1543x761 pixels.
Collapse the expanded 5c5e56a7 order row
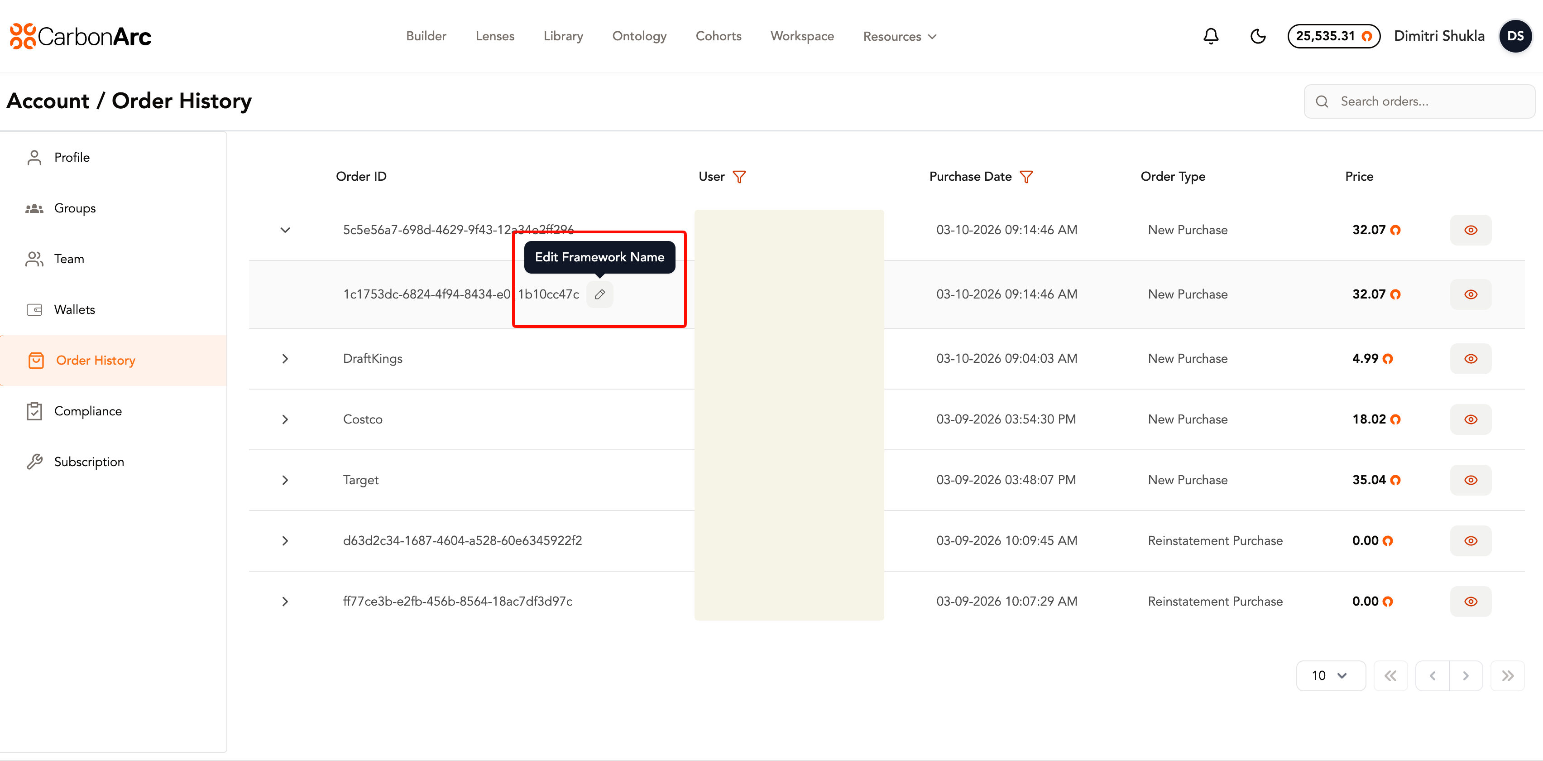coord(285,230)
